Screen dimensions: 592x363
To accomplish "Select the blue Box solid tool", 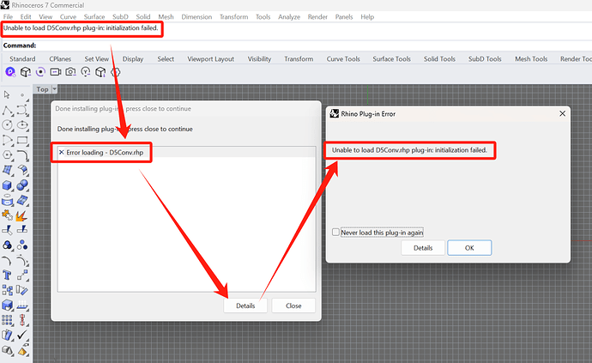I will 7,185.
